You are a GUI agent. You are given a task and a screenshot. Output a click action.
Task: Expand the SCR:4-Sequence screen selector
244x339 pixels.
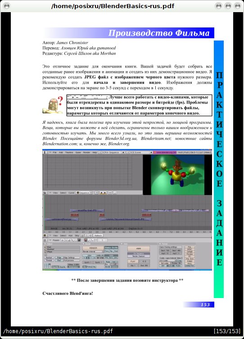(x=110, y=153)
